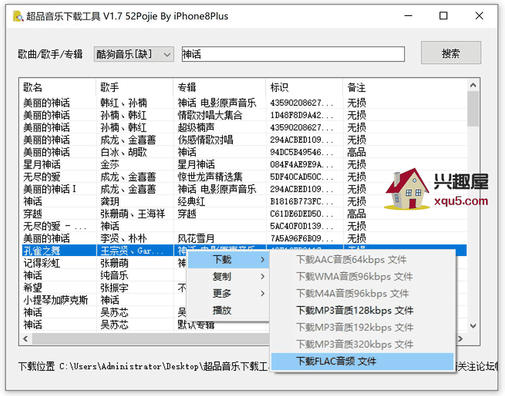Select 下载AAC音质64kbps 文件 option
This screenshot has height=396, width=505.
[x=362, y=259]
